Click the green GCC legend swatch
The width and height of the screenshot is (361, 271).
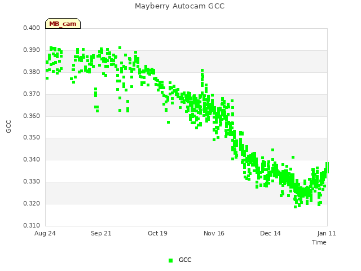[x=170, y=260]
